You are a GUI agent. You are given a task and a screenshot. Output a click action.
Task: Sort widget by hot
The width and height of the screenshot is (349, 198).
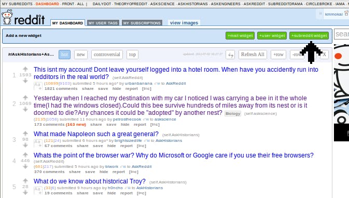(x=64, y=55)
